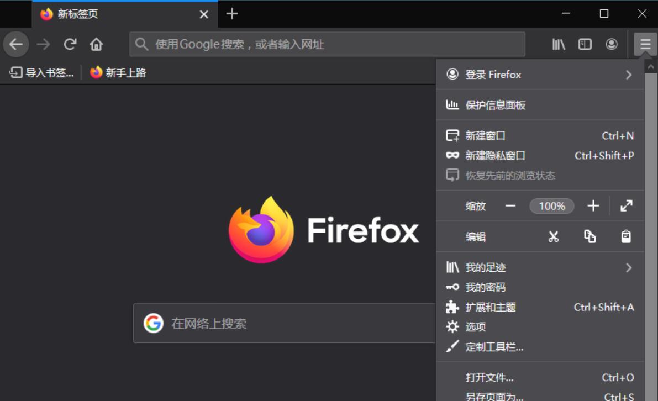Cut text using the scissors icon
This screenshot has width=658, height=401.
pos(552,236)
